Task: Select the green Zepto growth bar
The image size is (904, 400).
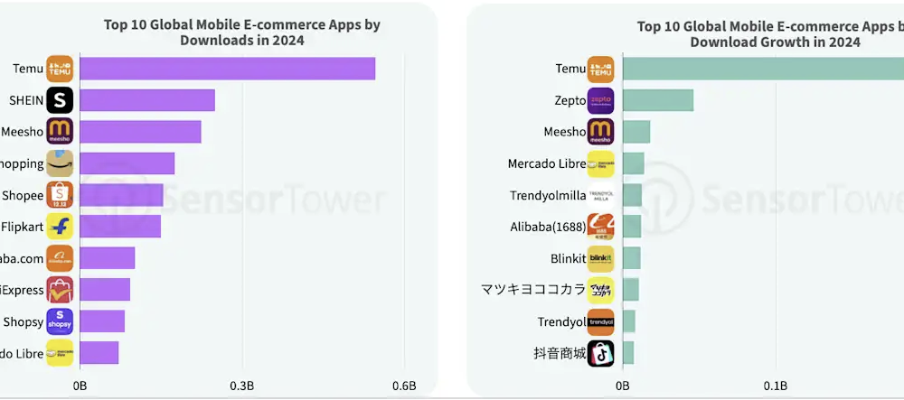Action: click(x=658, y=100)
